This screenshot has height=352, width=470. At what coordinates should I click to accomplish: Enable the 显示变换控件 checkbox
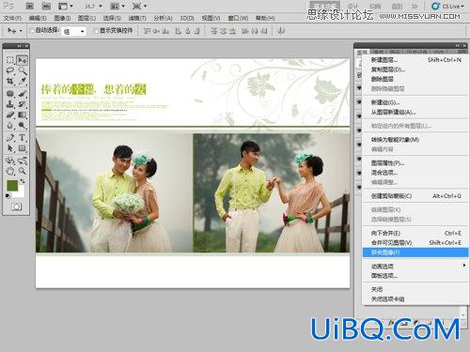[x=96, y=31]
